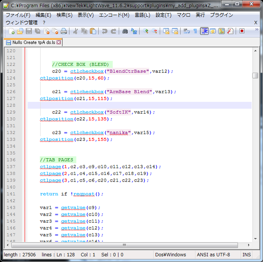Open the 言語(L) menu
The height and width of the screenshot is (262, 263).
point(142,15)
